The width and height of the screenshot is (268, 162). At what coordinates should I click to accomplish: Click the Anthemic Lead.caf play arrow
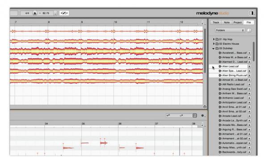(x=249, y=98)
